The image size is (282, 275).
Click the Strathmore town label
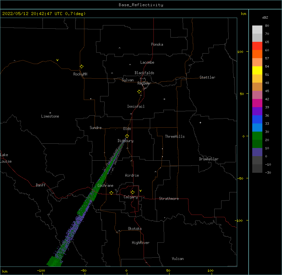pyautogui.click(x=169, y=199)
